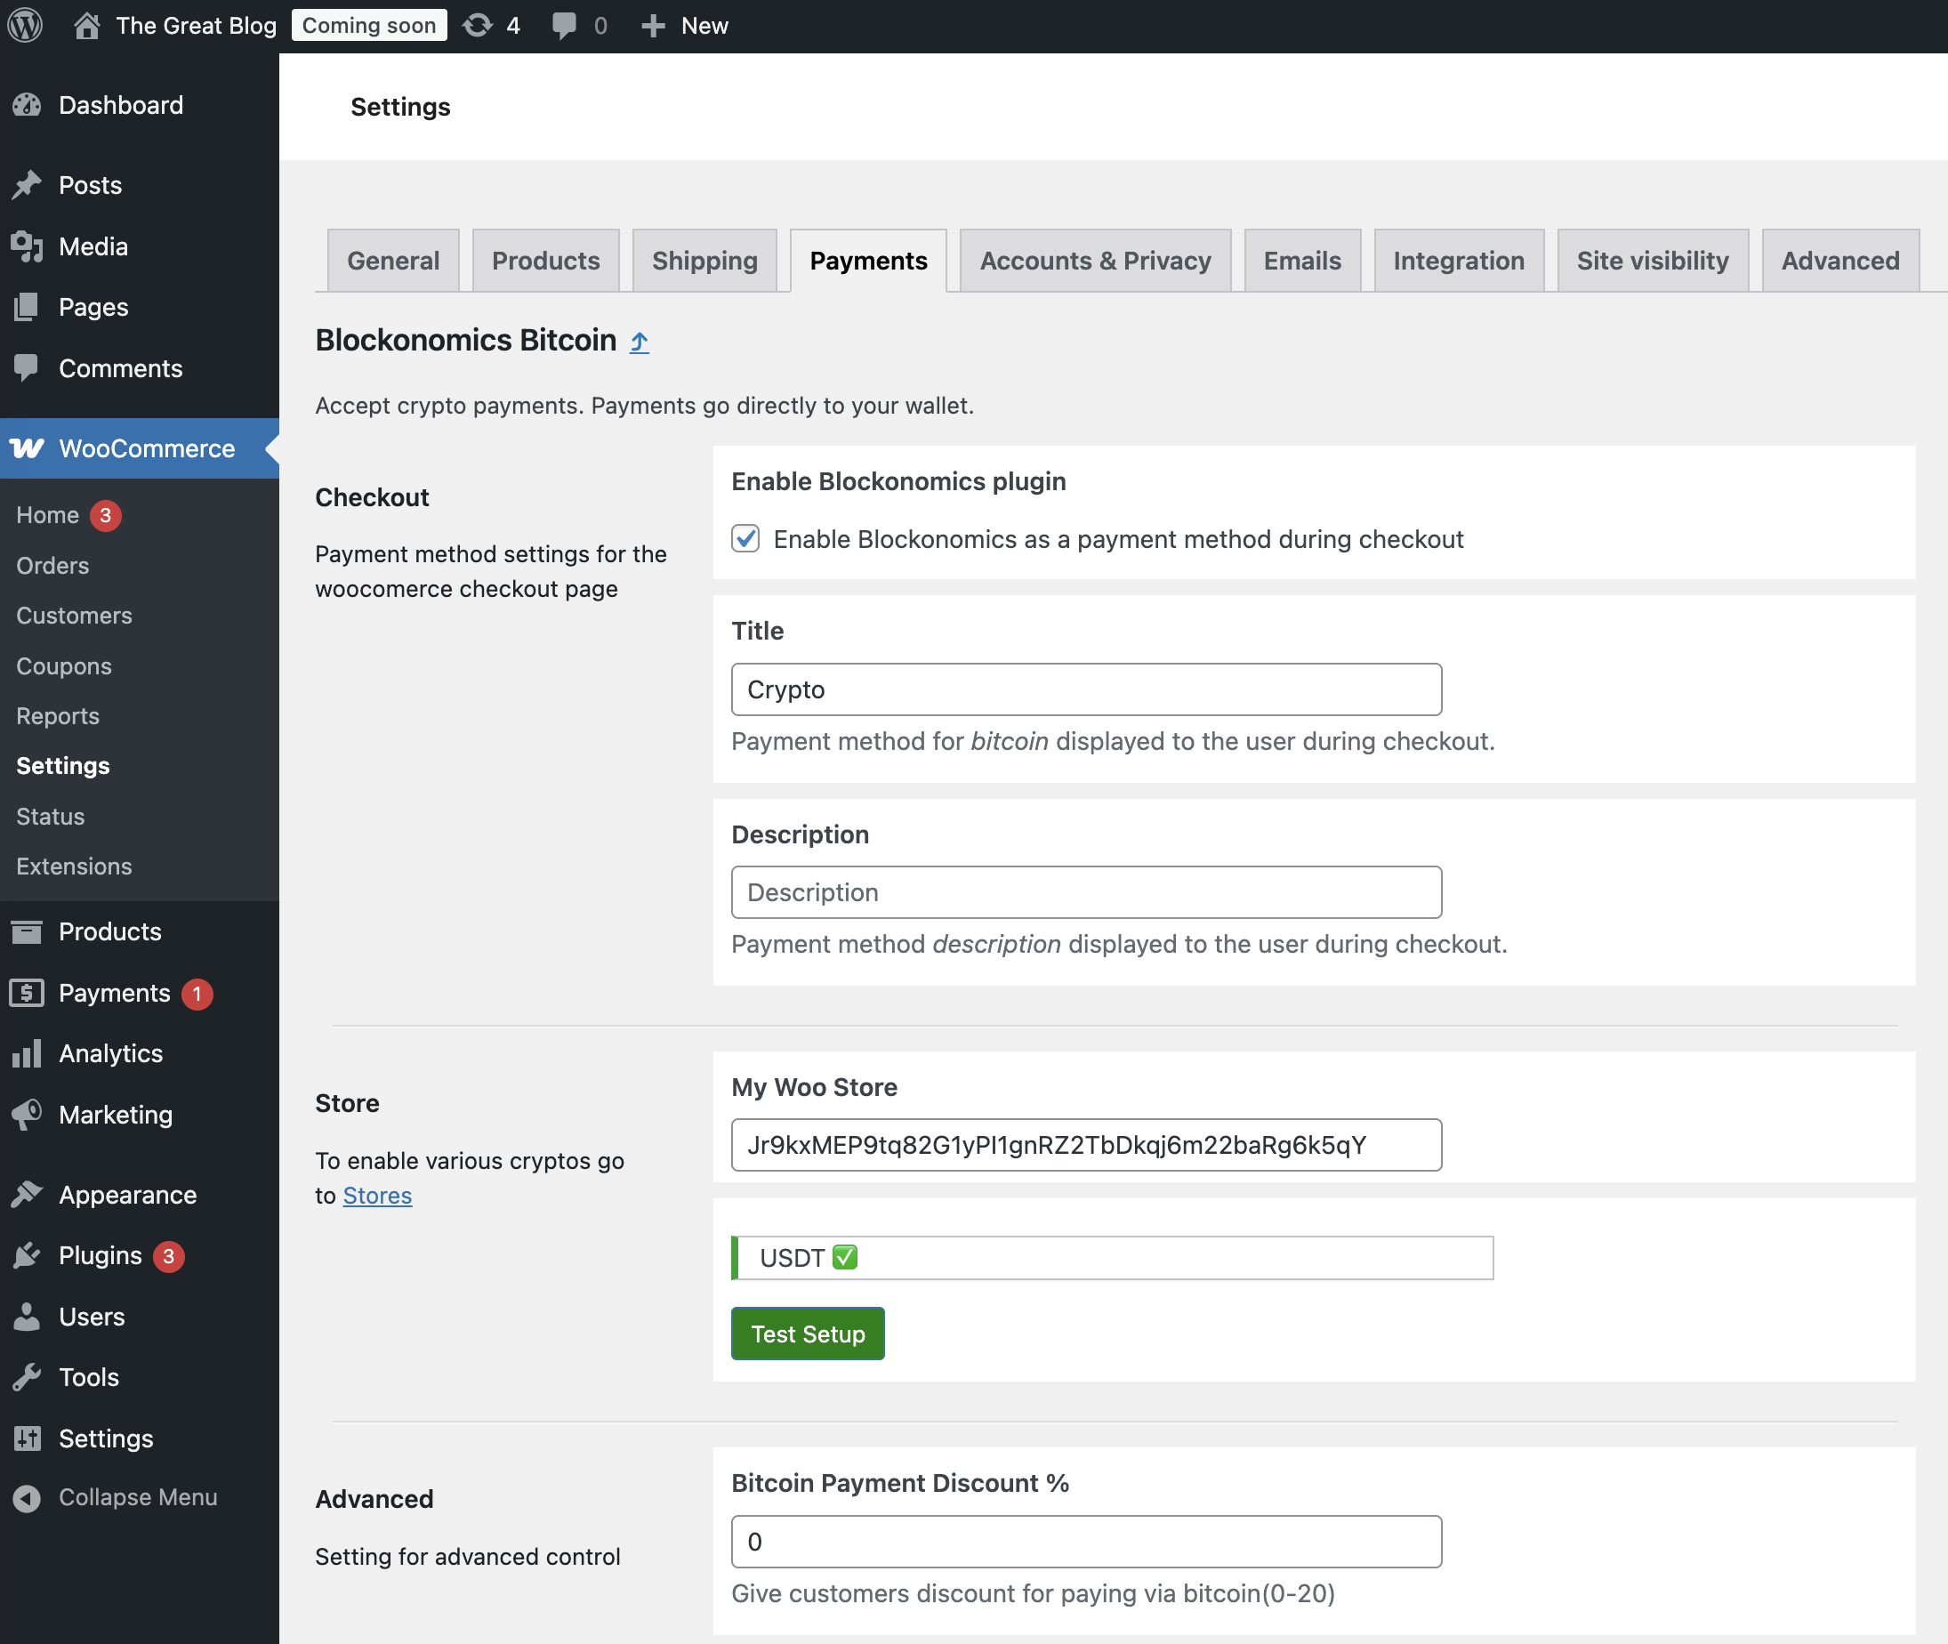Image resolution: width=1948 pixels, height=1644 pixels.
Task: Open the comments bubble icon in admin bar
Action: pyautogui.click(x=564, y=25)
